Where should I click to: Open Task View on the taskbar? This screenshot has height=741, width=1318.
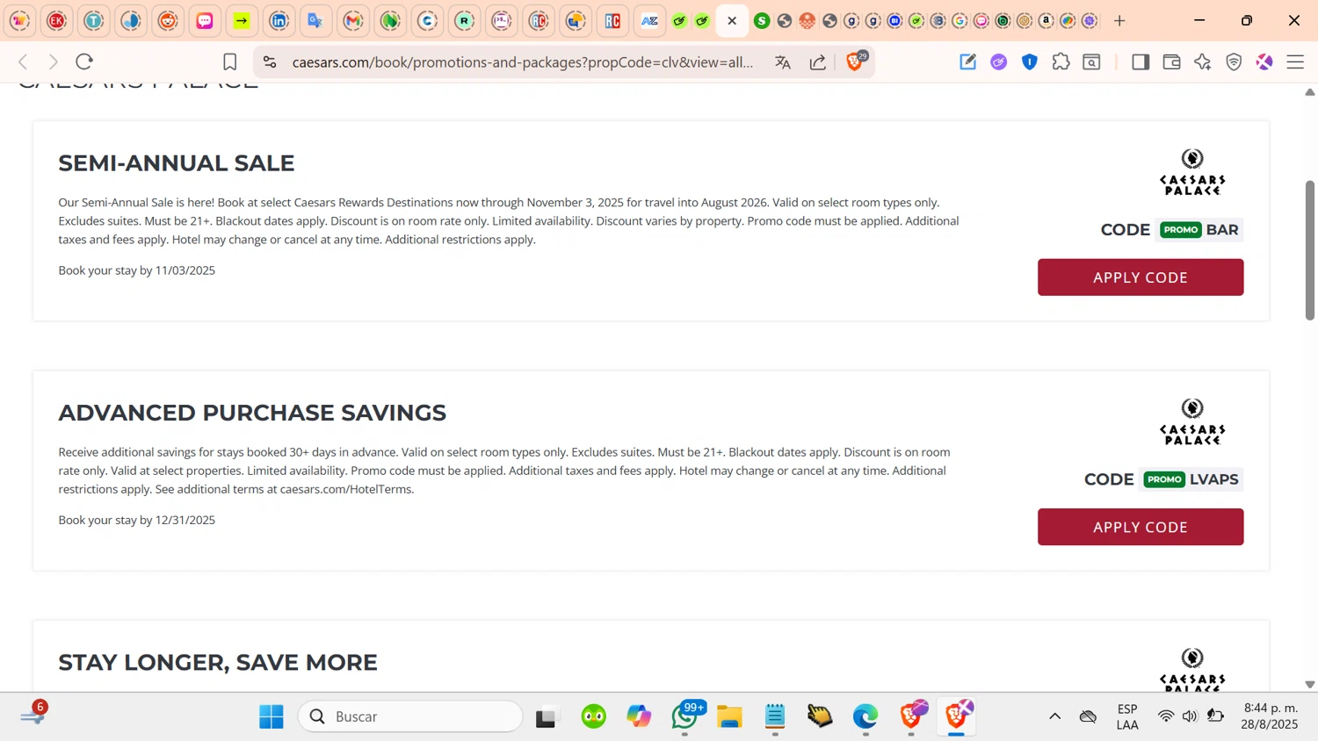pos(547,716)
